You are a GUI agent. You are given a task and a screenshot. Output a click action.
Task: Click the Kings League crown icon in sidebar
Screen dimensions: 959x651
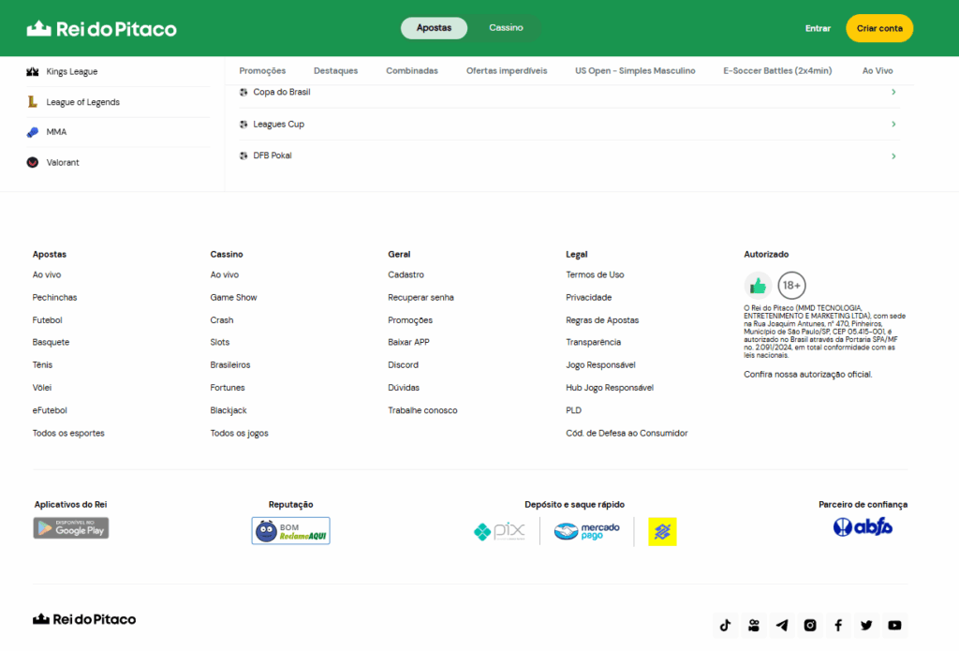pos(33,71)
